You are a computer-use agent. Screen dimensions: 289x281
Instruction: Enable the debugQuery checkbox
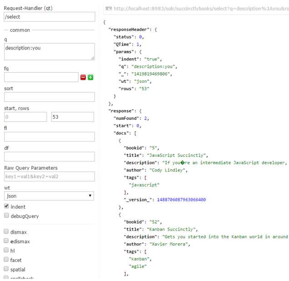point(6,215)
